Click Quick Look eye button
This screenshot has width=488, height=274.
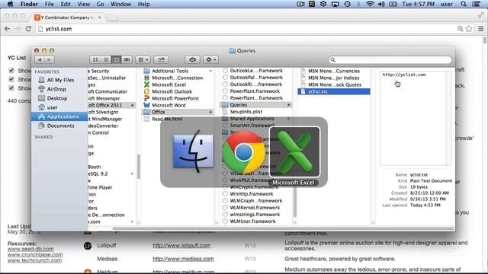tap(192, 59)
